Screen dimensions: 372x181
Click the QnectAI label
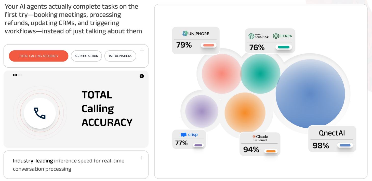pyautogui.click(x=332, y=133)
